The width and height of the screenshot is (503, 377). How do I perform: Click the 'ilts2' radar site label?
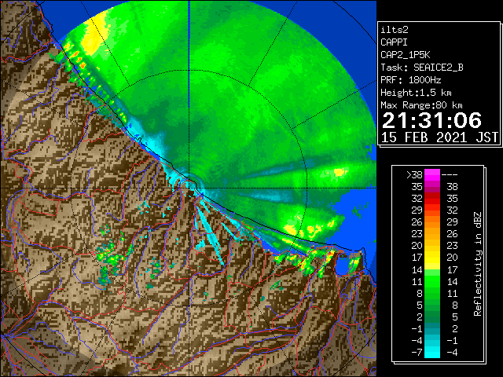tap(395, 30)
